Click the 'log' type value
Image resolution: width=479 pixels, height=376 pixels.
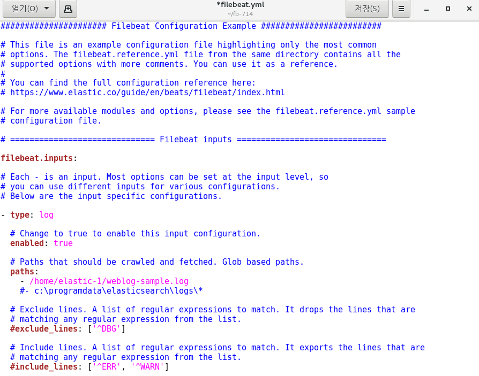pos(47,215)
